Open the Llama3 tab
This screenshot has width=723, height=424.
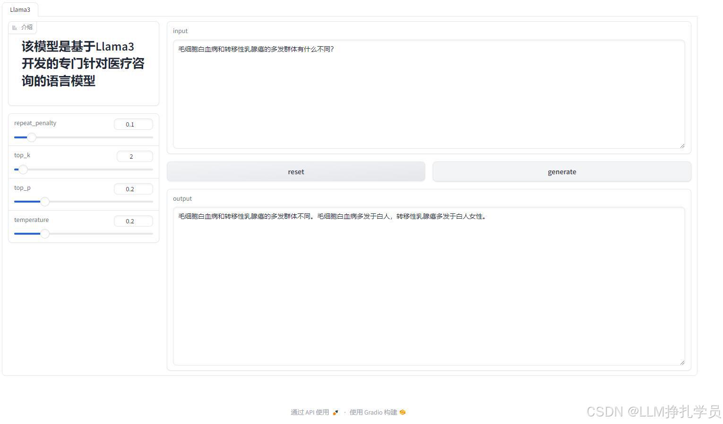click(x=20, y=9)
